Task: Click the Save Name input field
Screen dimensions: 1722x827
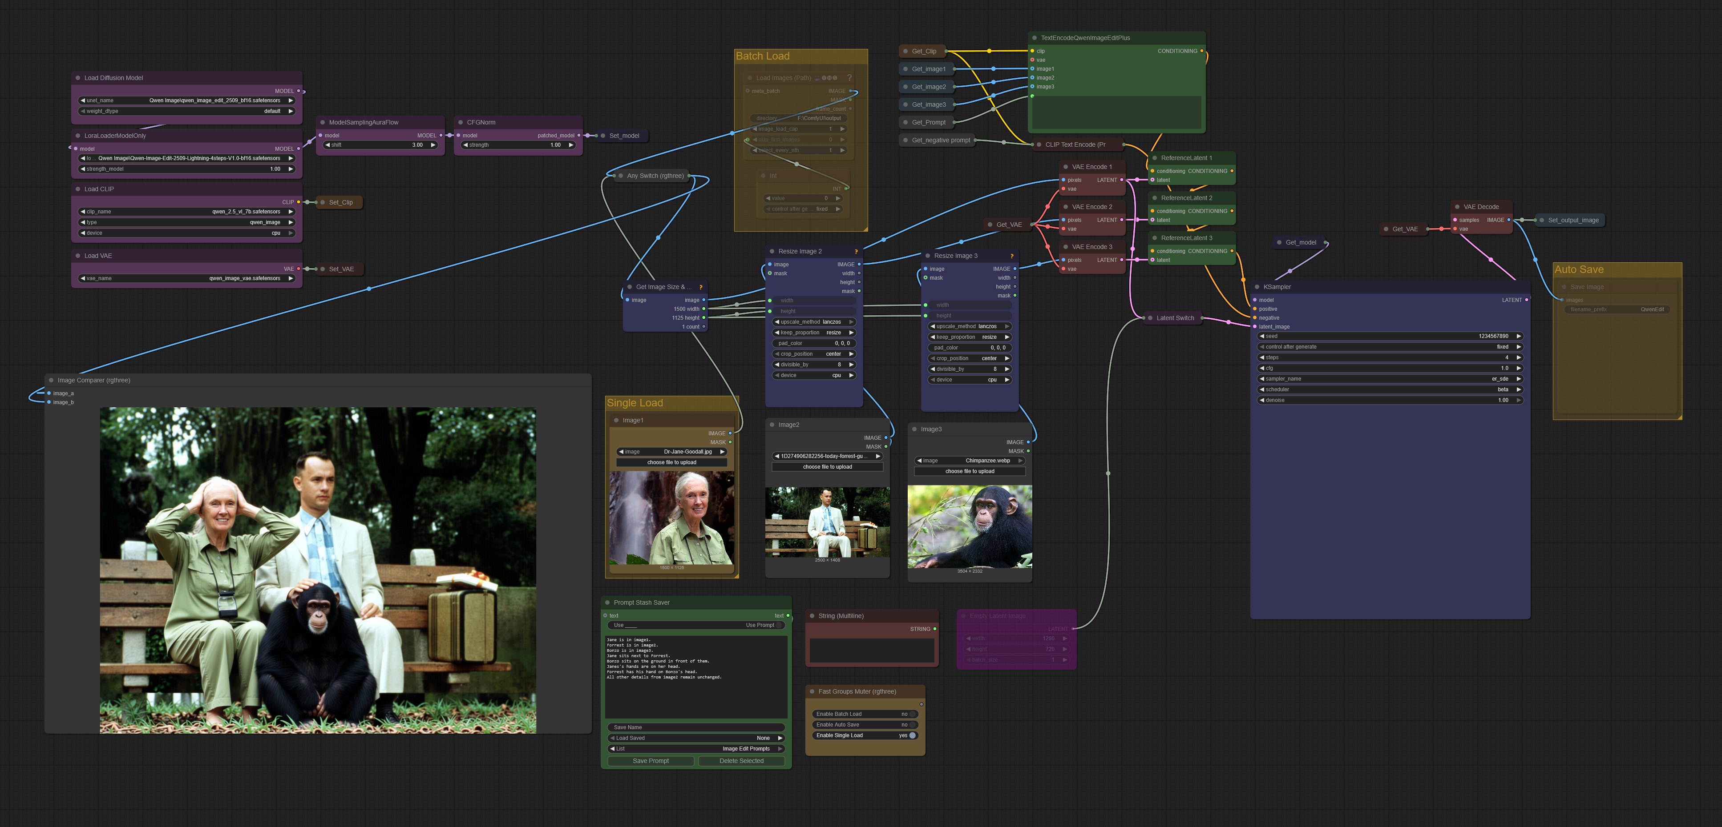Action: click(696, 727)
